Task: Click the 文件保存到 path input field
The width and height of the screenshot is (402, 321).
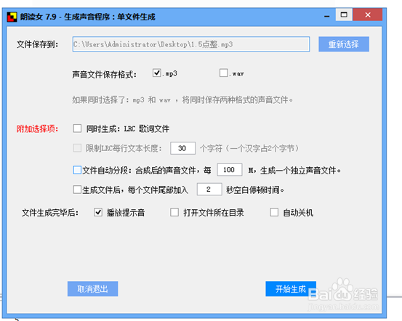Action: pyautogui.click(x=191, y=44)
